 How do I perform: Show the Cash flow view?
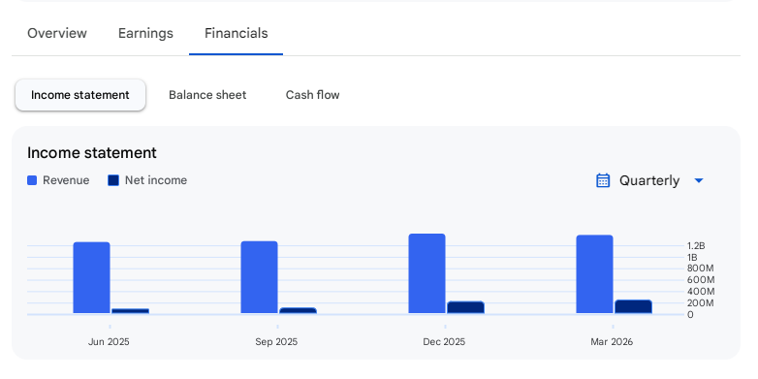tap(313, 95)
